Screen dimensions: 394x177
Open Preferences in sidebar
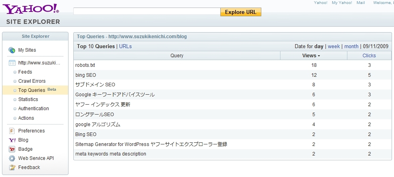pyautogui.click(x=31, y=131)
